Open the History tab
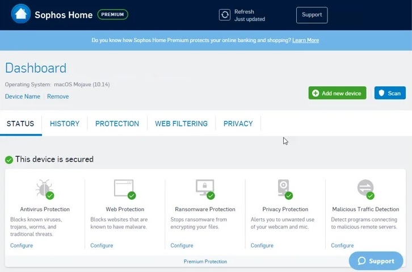The width and height of the screenshot is (412, 272). coord(65,123)
